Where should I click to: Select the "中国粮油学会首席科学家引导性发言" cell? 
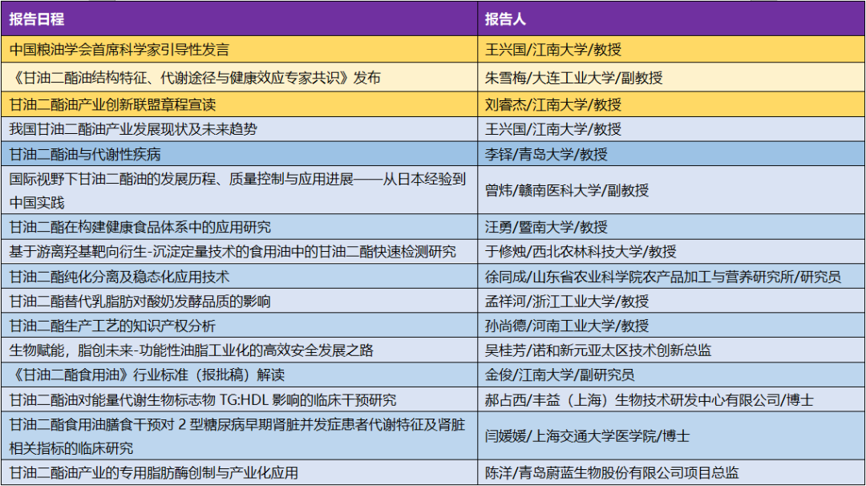[239, 49]
